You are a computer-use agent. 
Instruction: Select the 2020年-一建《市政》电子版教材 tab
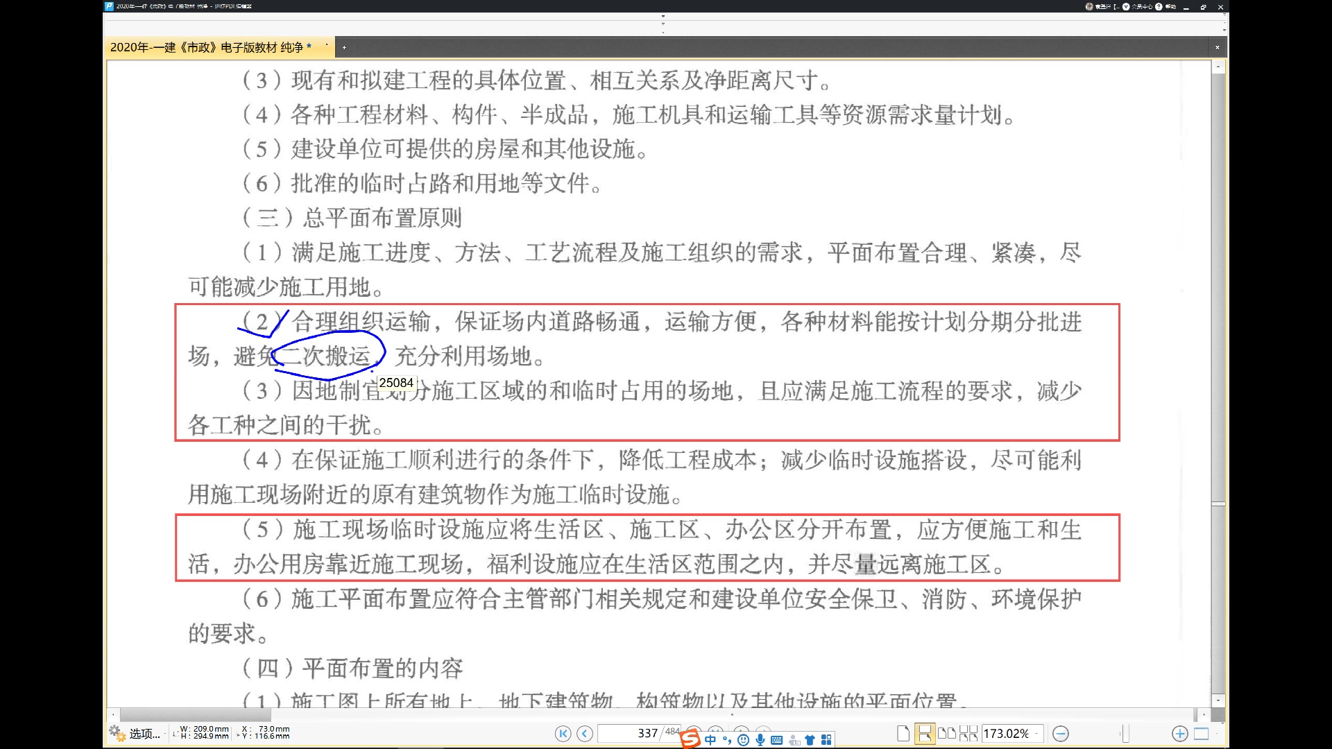(x=208, y=47)
